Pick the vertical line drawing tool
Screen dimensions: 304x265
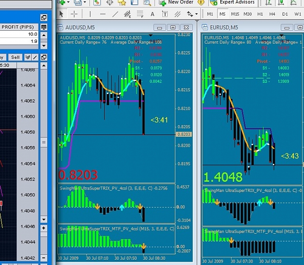[x=90, y=14]
